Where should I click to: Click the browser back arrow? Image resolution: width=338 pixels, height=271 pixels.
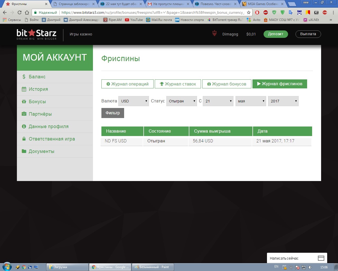[x=5, y=12]
